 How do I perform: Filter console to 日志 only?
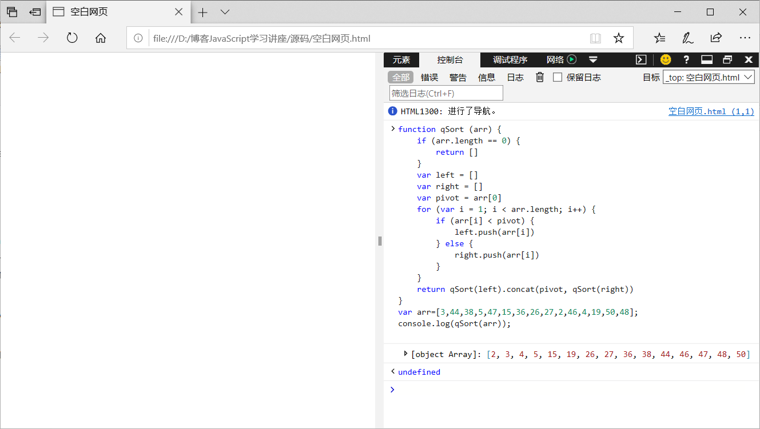click(x=515, y=78)
